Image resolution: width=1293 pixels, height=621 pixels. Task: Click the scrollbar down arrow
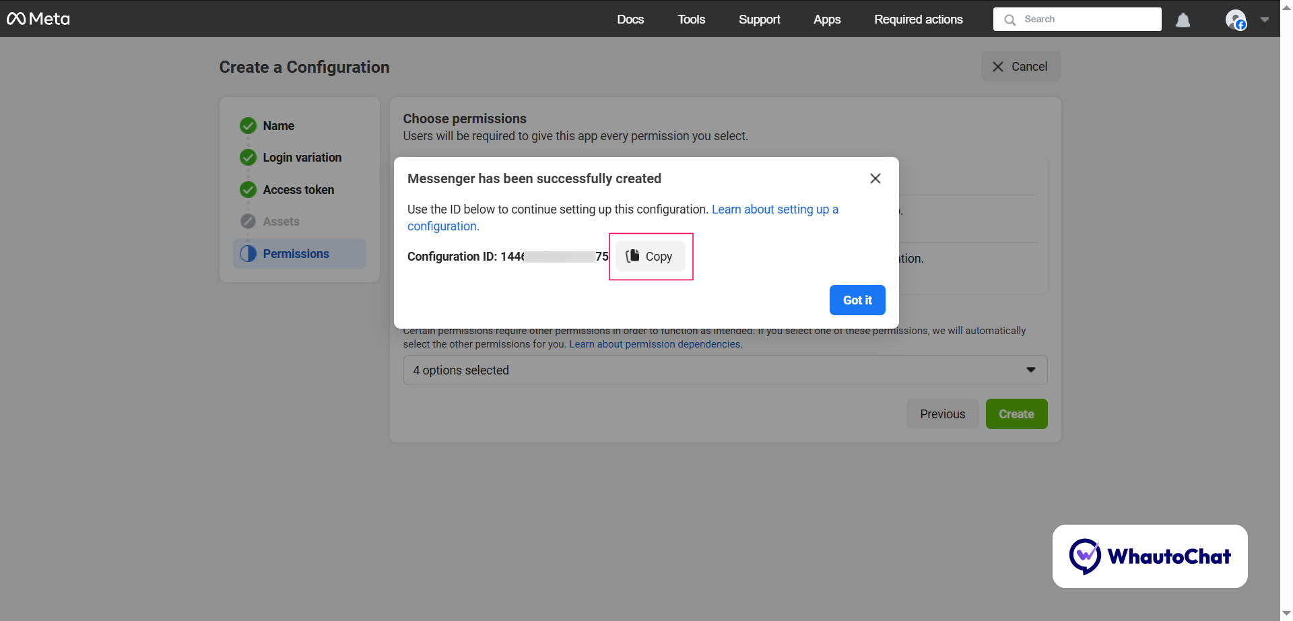tap(1285, 614)
